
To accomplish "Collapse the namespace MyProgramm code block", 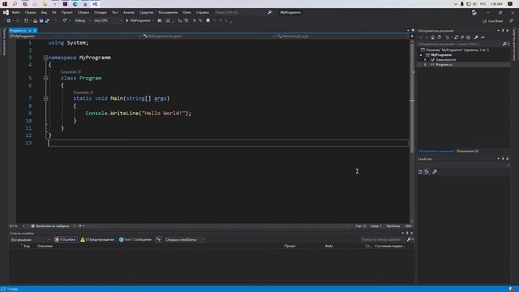I will coord(45,58).
